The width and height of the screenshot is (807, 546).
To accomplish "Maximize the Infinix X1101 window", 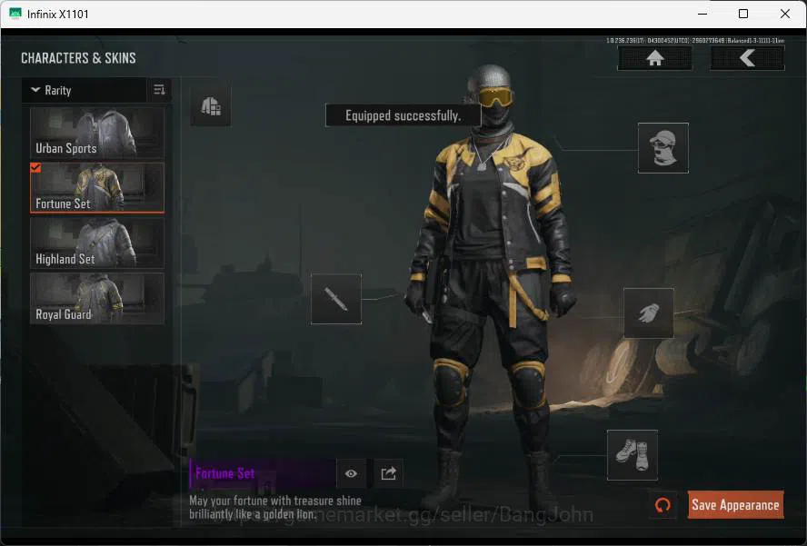I will click(743, 14).
